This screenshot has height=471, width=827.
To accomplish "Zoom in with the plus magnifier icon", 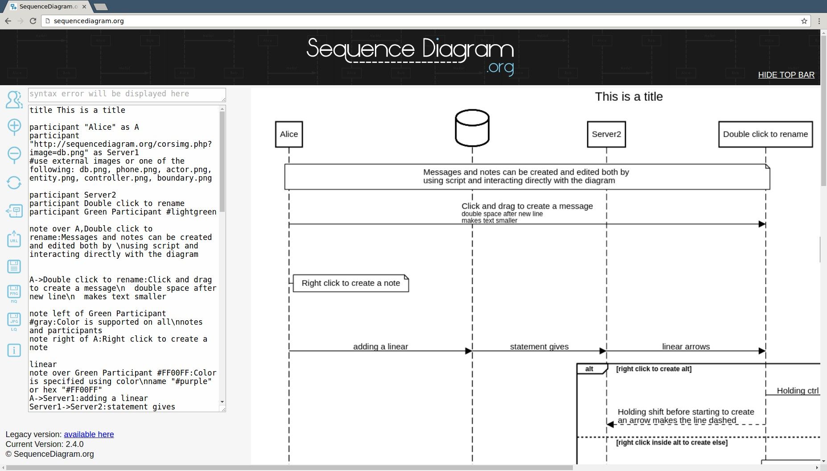I will pos(14,127).
